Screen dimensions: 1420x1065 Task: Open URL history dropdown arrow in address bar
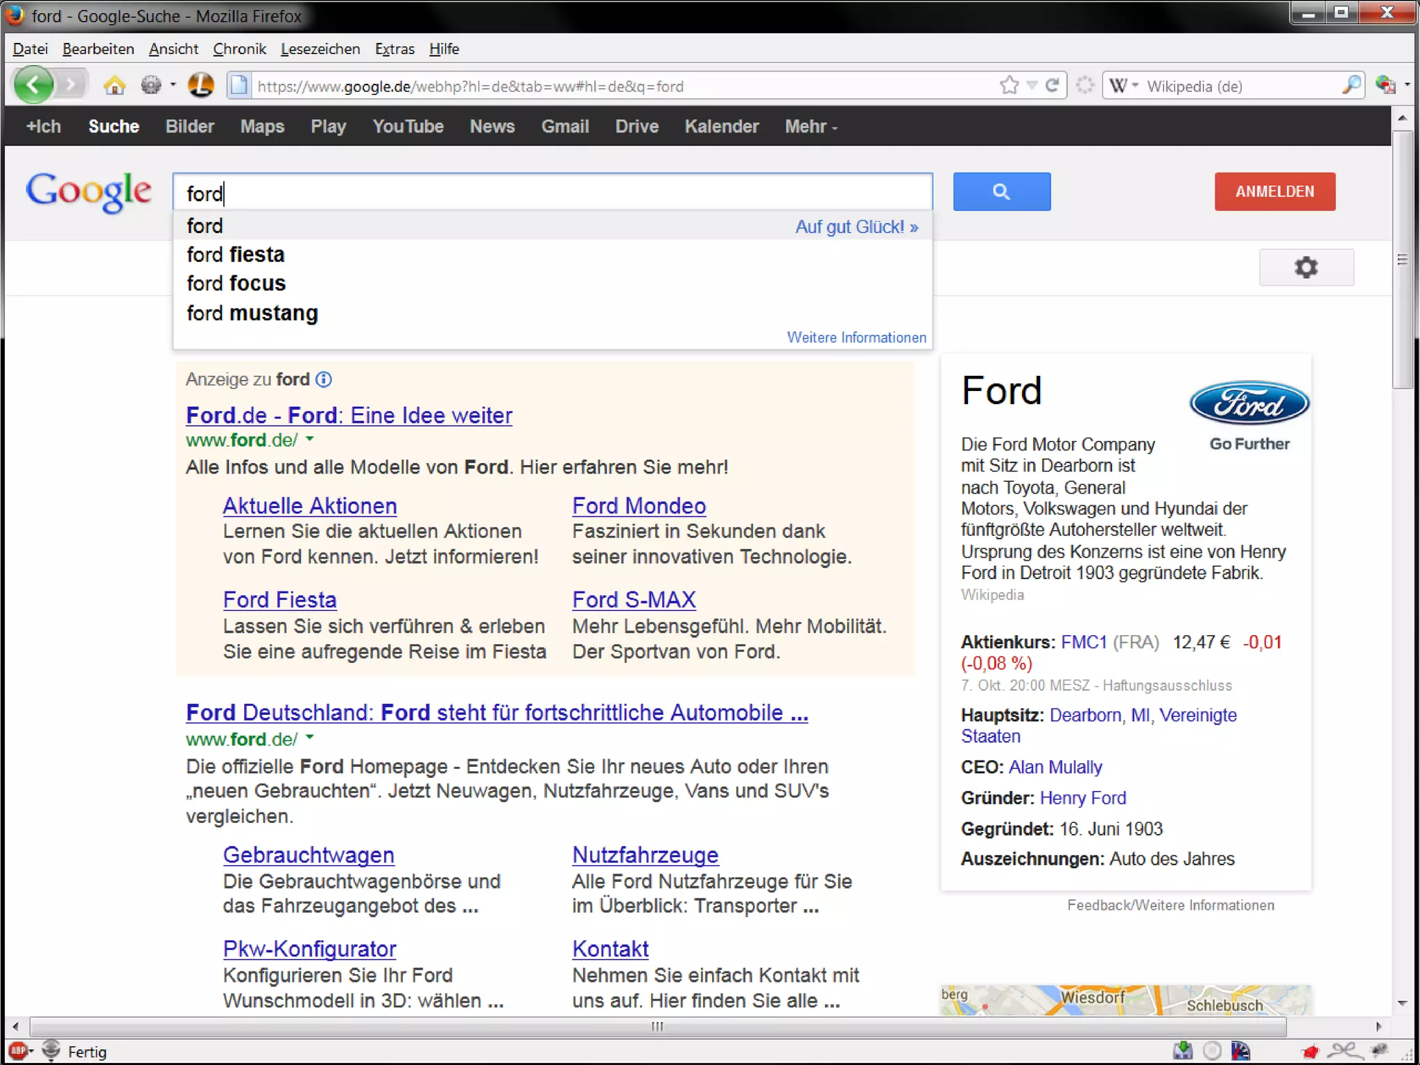pos(1032,85)
